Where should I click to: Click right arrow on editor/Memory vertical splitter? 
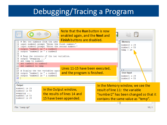click(x=119, y=43)
